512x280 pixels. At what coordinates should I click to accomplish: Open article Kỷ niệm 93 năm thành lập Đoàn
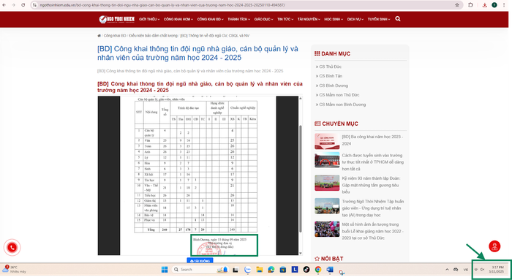pyautogui.click(x=371, y=185)
